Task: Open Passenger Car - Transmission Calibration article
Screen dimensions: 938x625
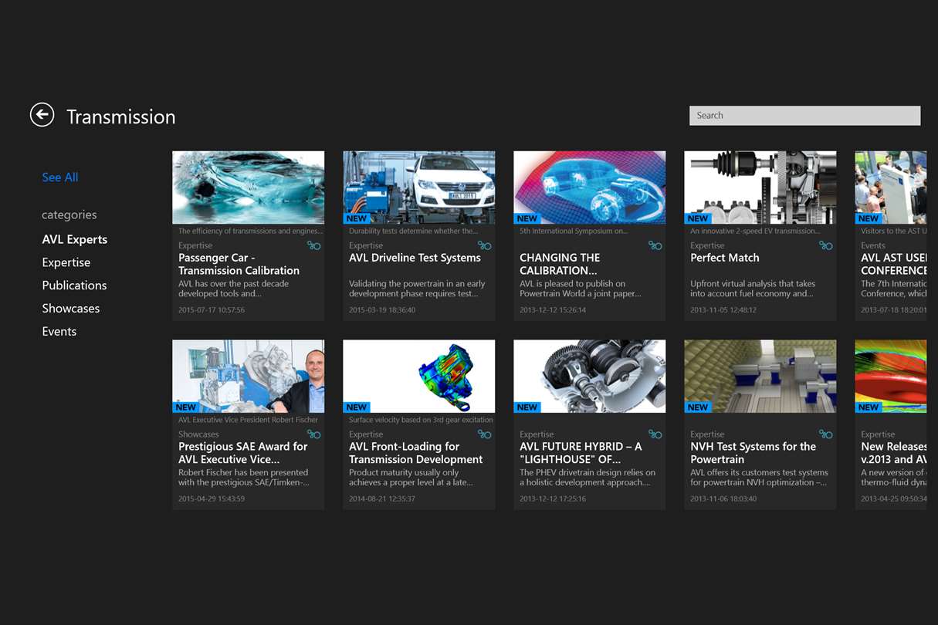Action: [x=239, y=264]
